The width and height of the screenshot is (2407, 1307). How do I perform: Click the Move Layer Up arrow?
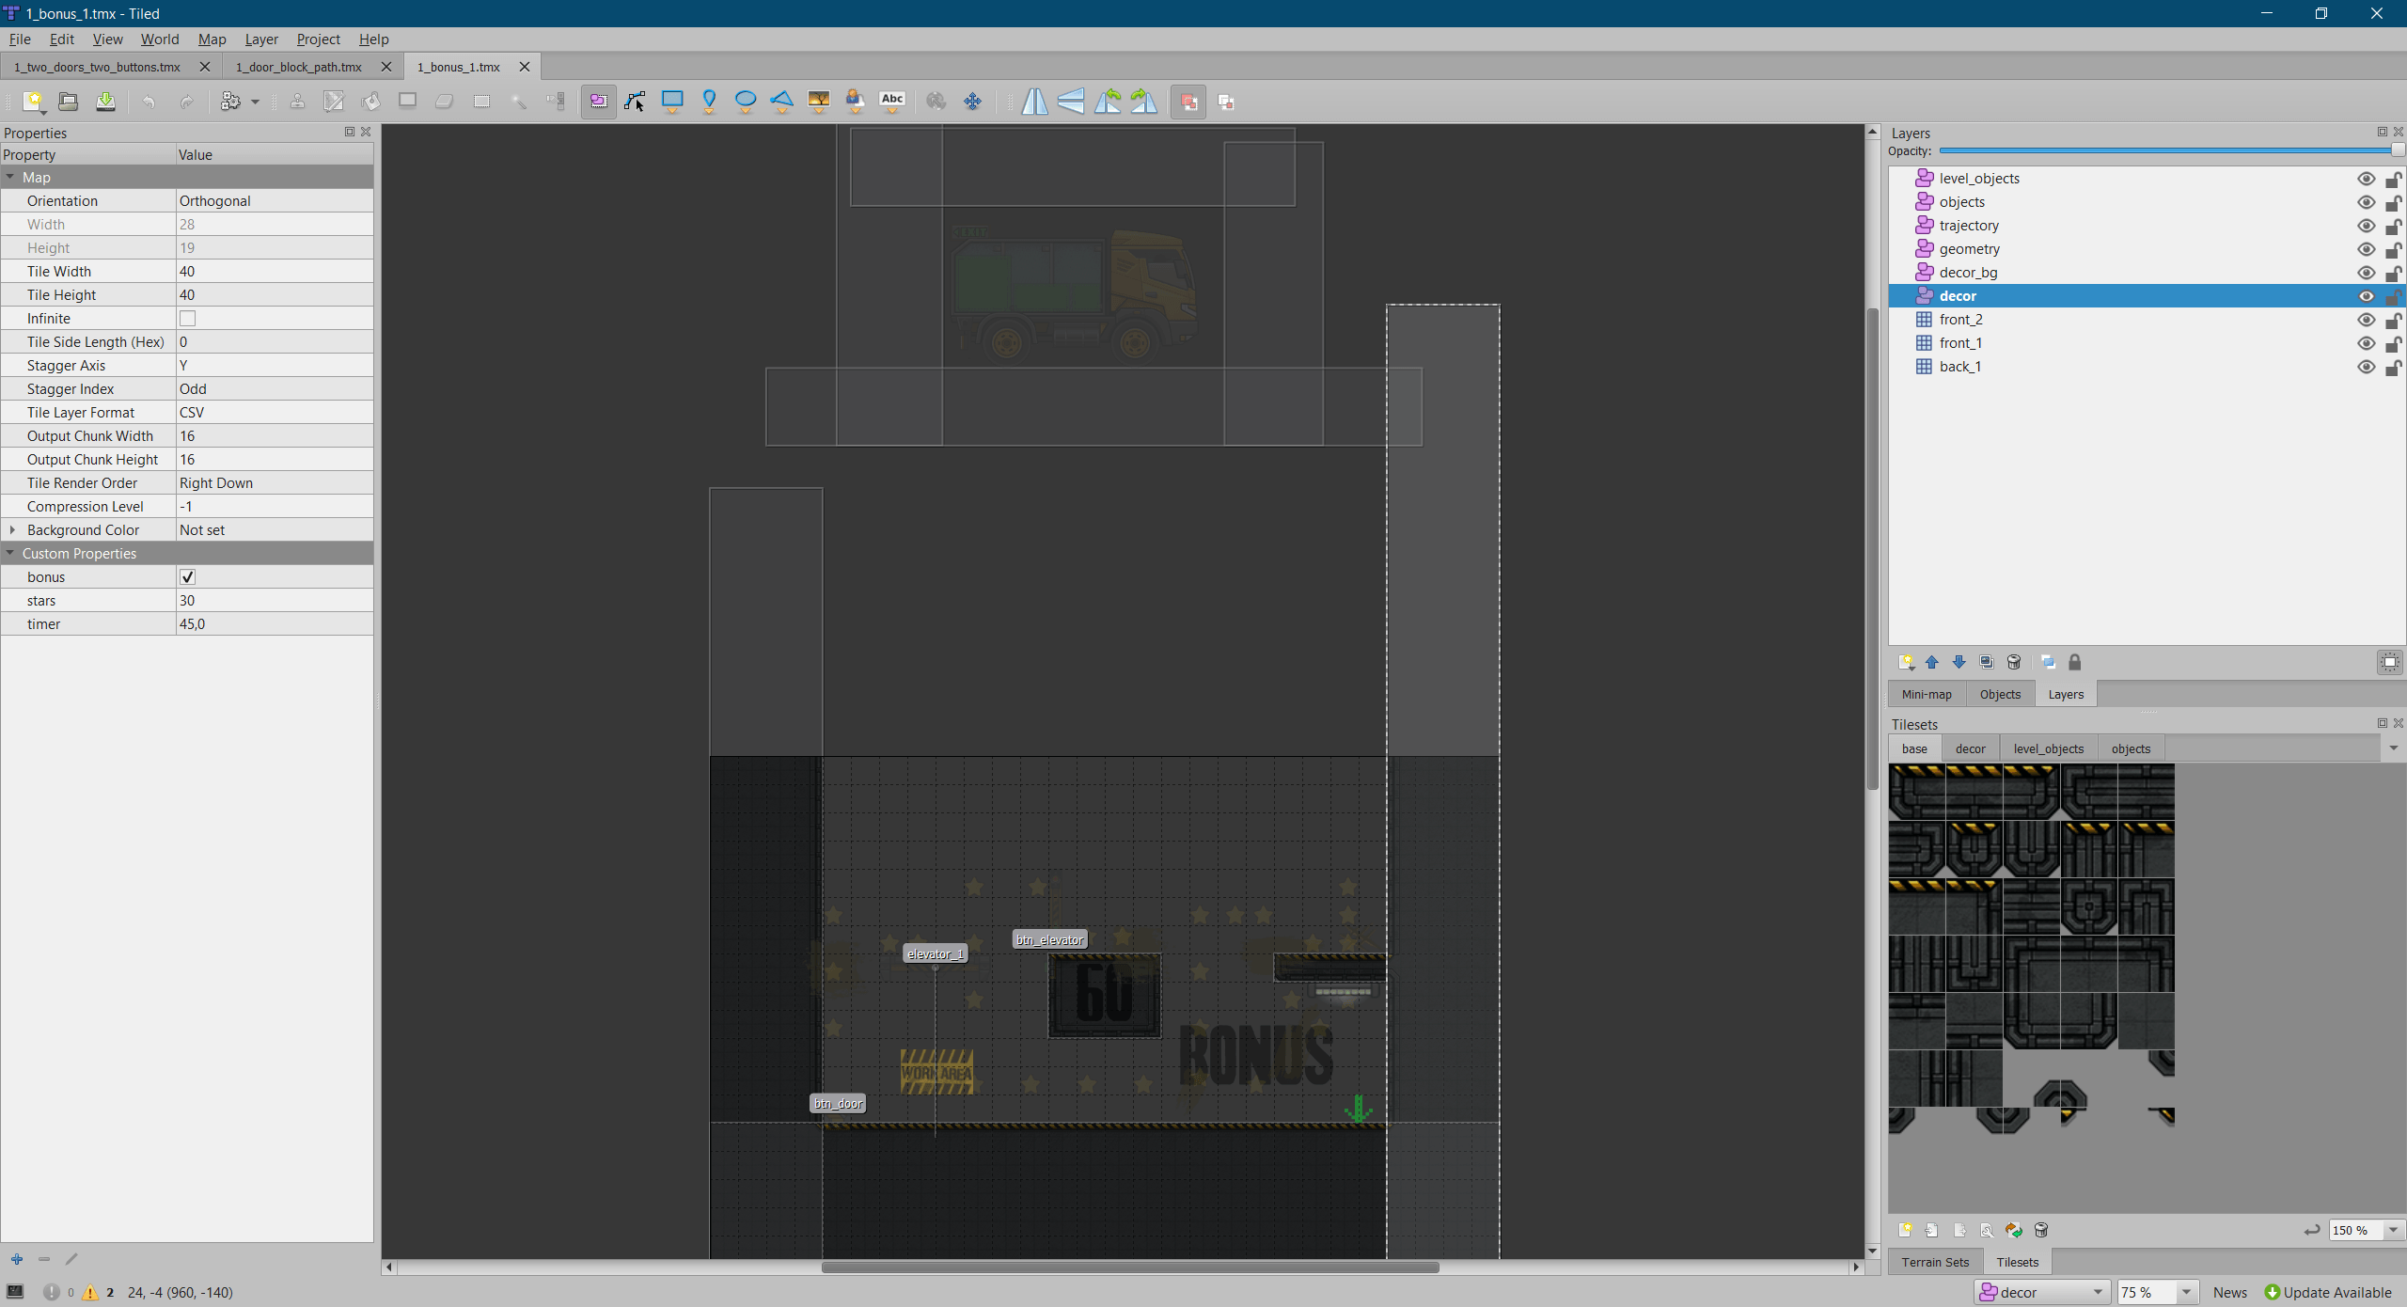(x=1932, y=663)
